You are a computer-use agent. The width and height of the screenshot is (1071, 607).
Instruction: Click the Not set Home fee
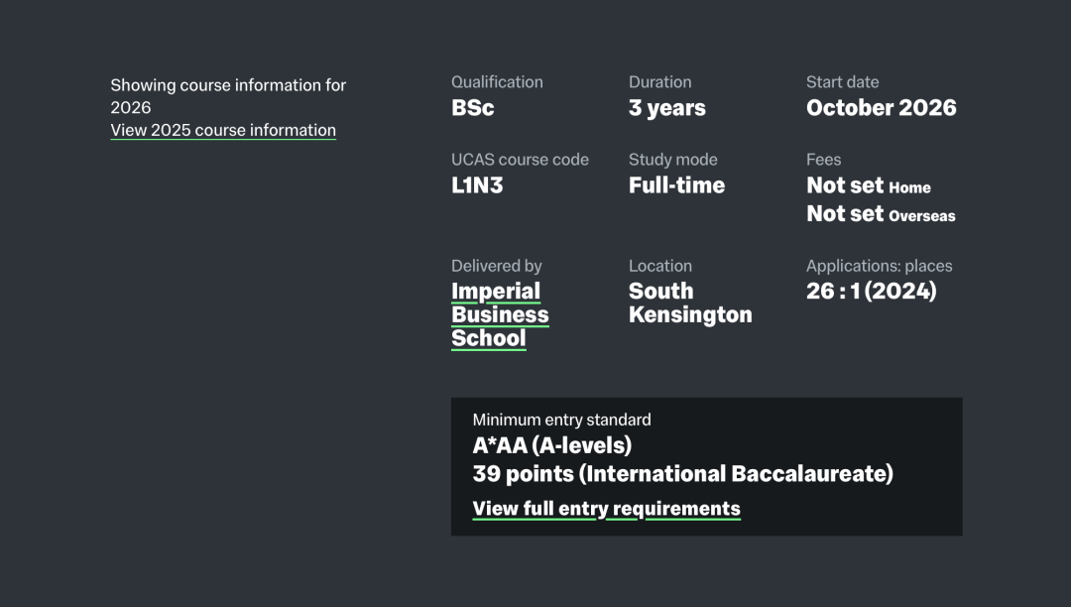pyautogui.click(x=869, y=185)
